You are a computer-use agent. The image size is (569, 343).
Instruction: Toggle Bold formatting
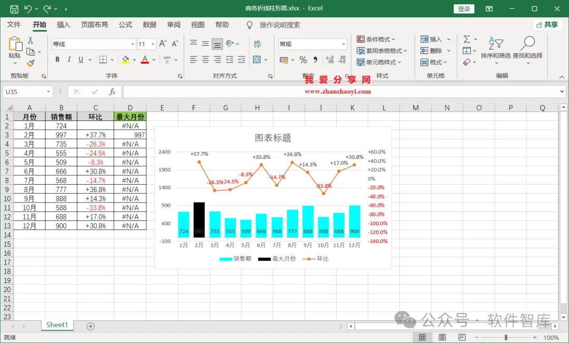pos(57,59)
